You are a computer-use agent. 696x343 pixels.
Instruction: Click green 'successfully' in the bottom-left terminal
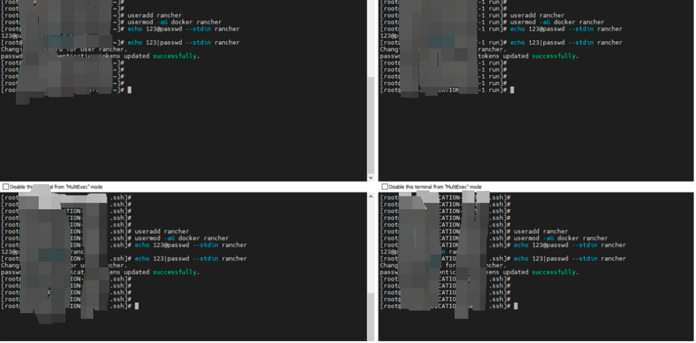175,272
